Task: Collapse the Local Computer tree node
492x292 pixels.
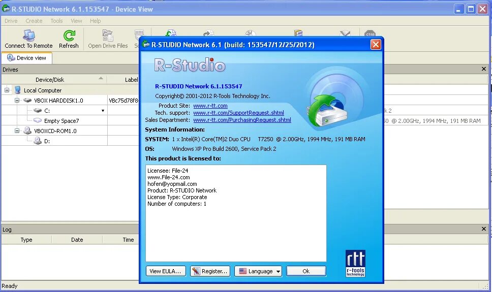Action: pyautogui.click(x=7, y=90)
